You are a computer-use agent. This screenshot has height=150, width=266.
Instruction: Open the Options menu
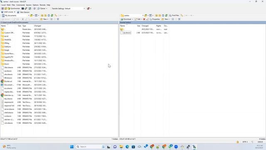coord(36,5)
